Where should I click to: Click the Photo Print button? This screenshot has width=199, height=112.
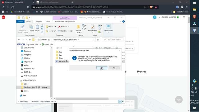pyautogui.click(x=48, y=44)
